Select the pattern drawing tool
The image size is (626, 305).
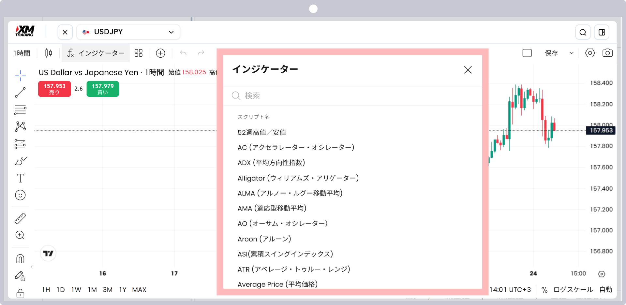tap(20, 126)
